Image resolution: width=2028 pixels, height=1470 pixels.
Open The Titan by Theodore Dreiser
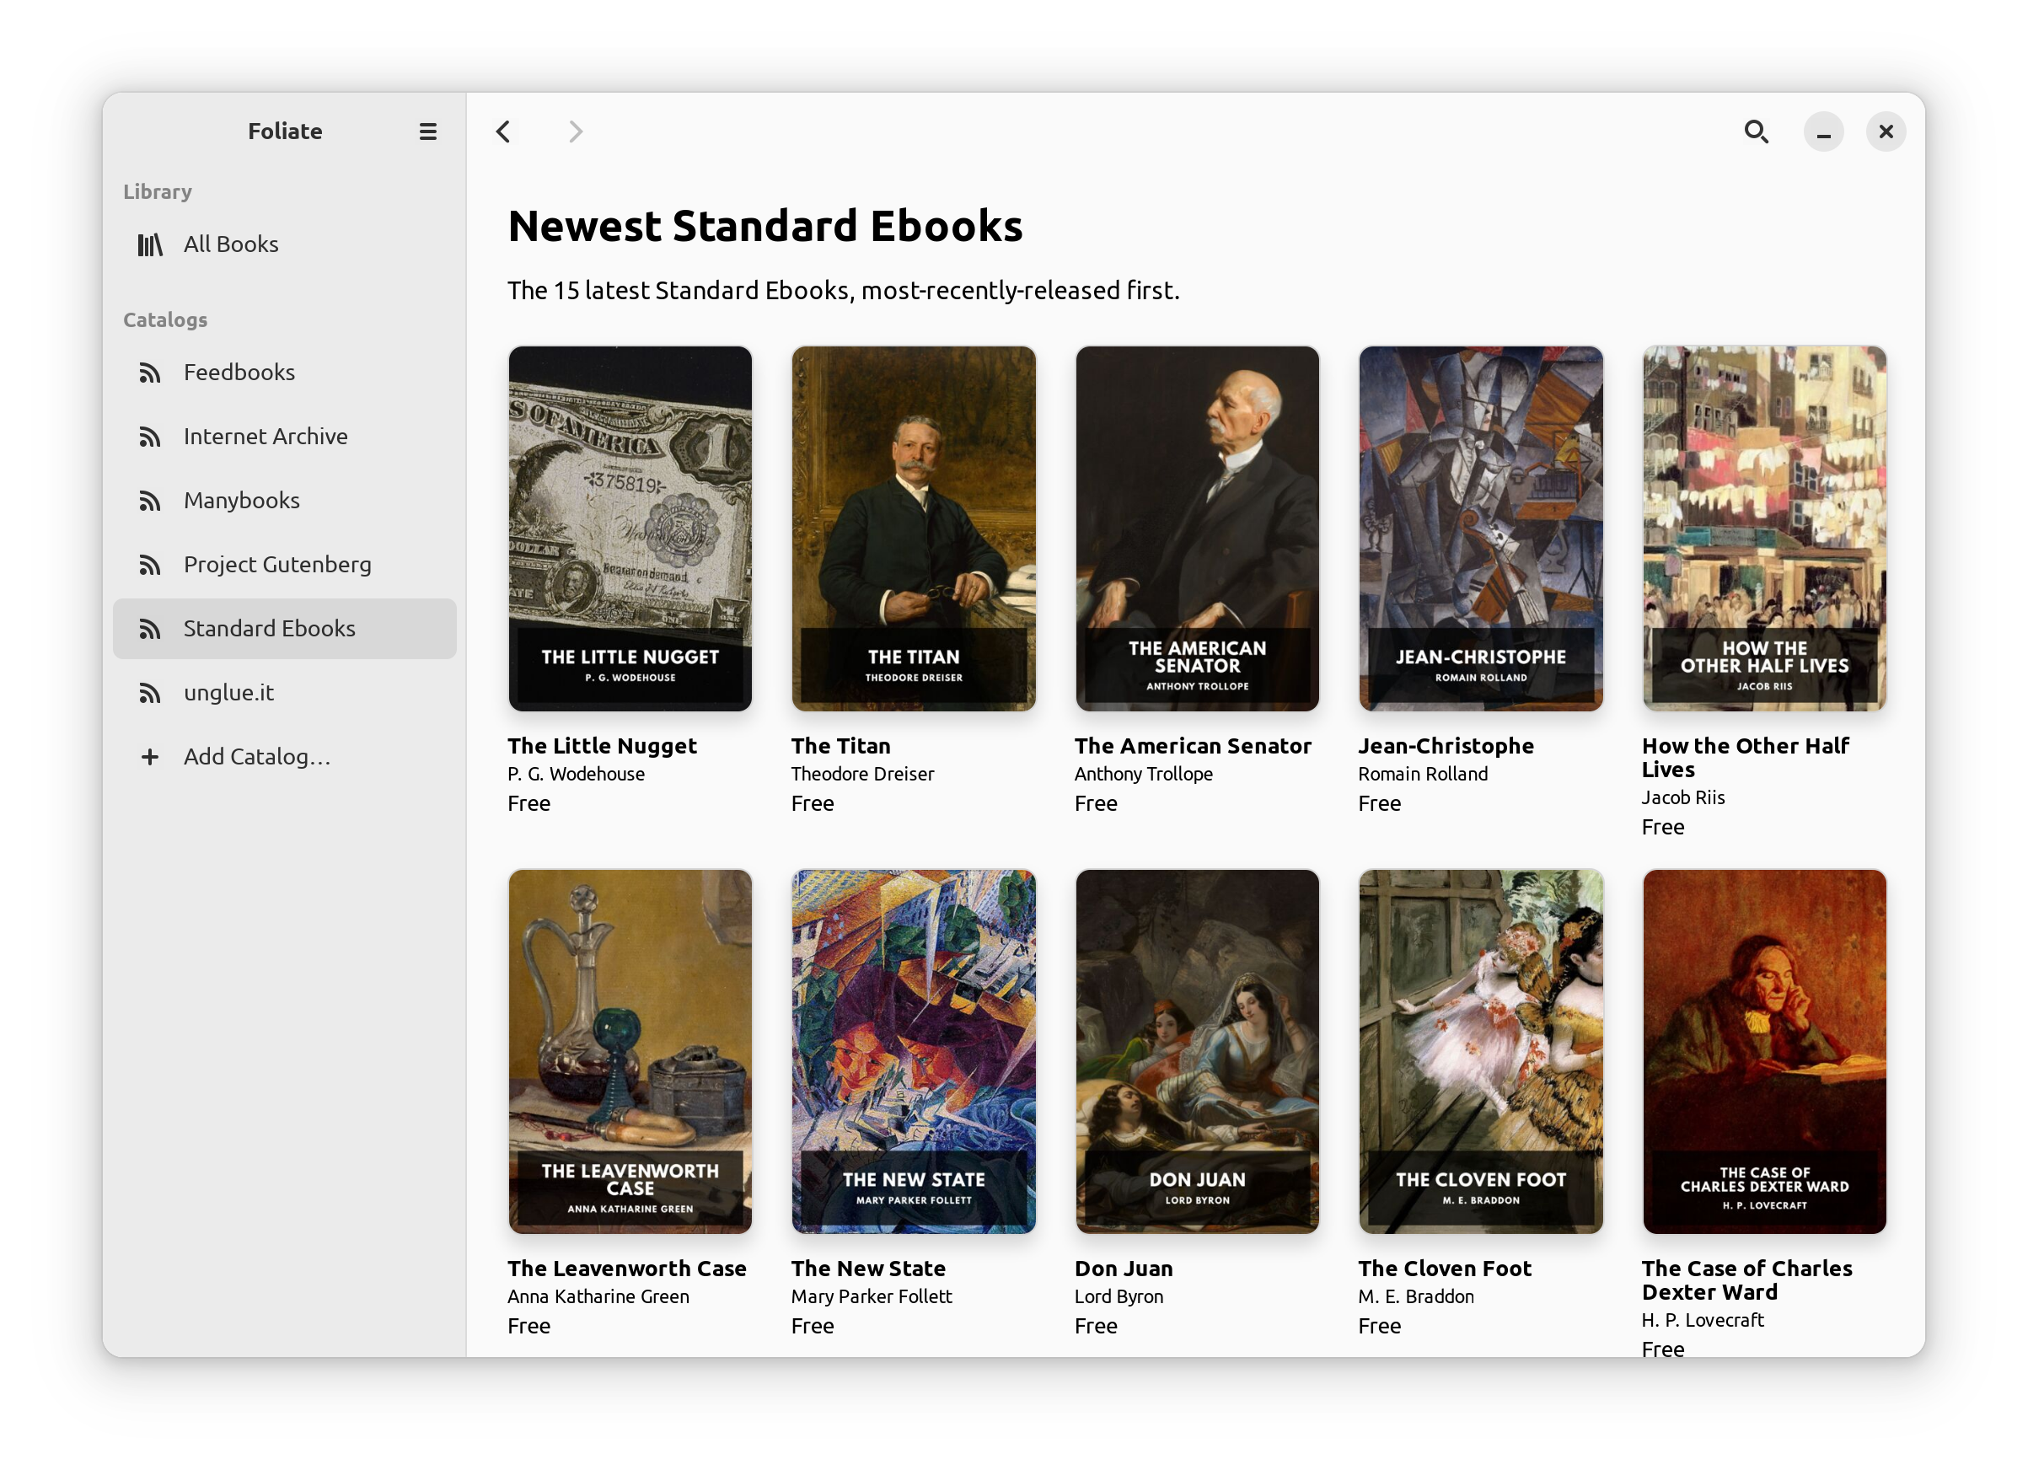(914, 528)
